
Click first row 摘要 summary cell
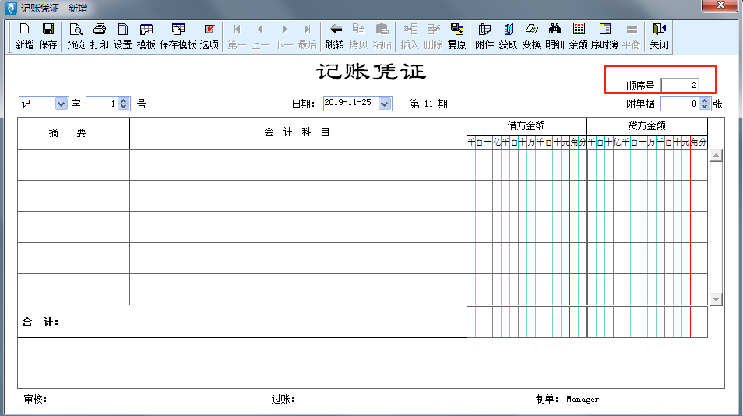73,165
